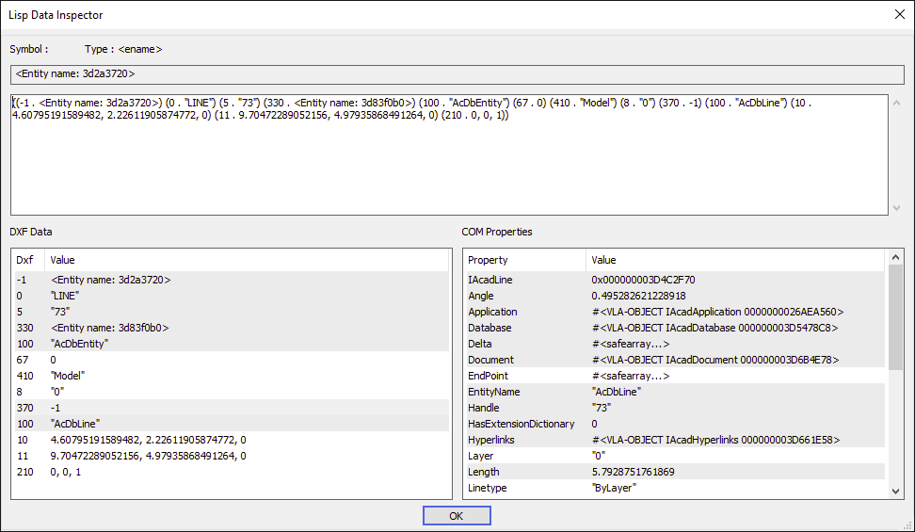Click the COM Properties scroll-up arrow
This screenshot has height=532, width=915.
(896, 257)
